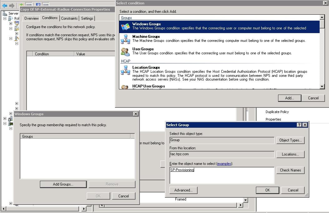Click the Check Names button
The image size is (329, 213).
tap(290, 170)
